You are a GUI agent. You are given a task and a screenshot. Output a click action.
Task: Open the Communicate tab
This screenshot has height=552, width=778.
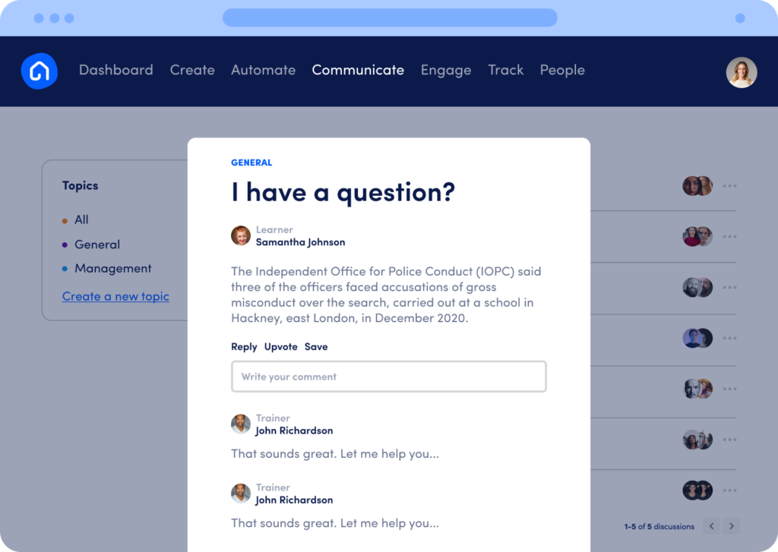click(358, 70)
